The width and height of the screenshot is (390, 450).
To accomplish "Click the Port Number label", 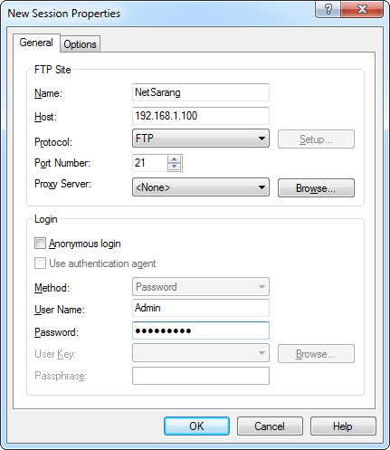I will point(62,163).
